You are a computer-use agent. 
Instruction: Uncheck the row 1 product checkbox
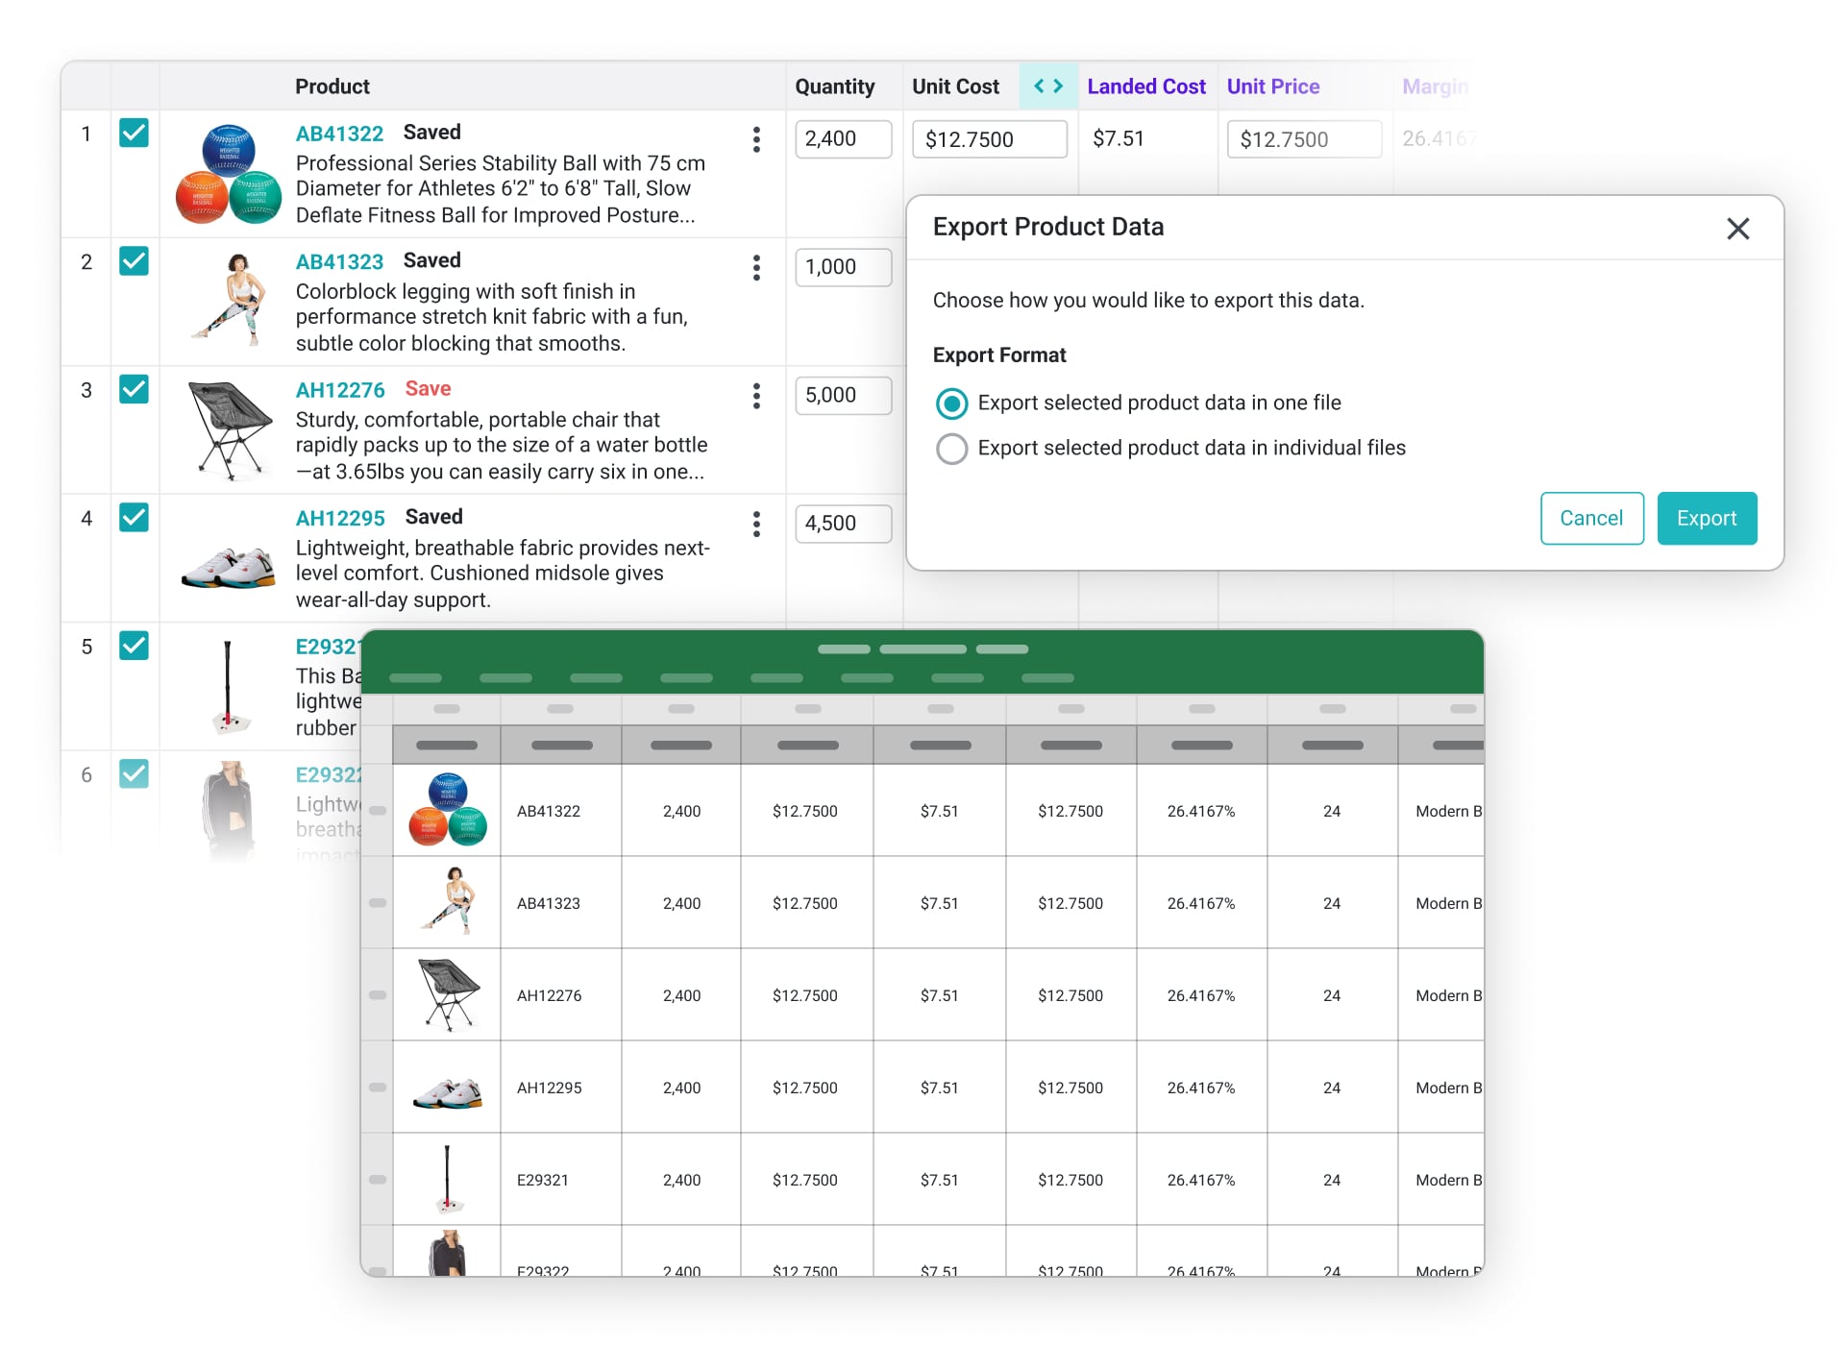coord(134,133)
